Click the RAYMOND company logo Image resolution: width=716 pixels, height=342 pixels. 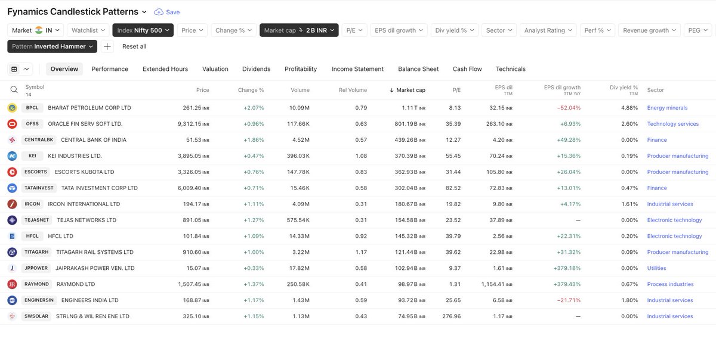pos(12,284)
